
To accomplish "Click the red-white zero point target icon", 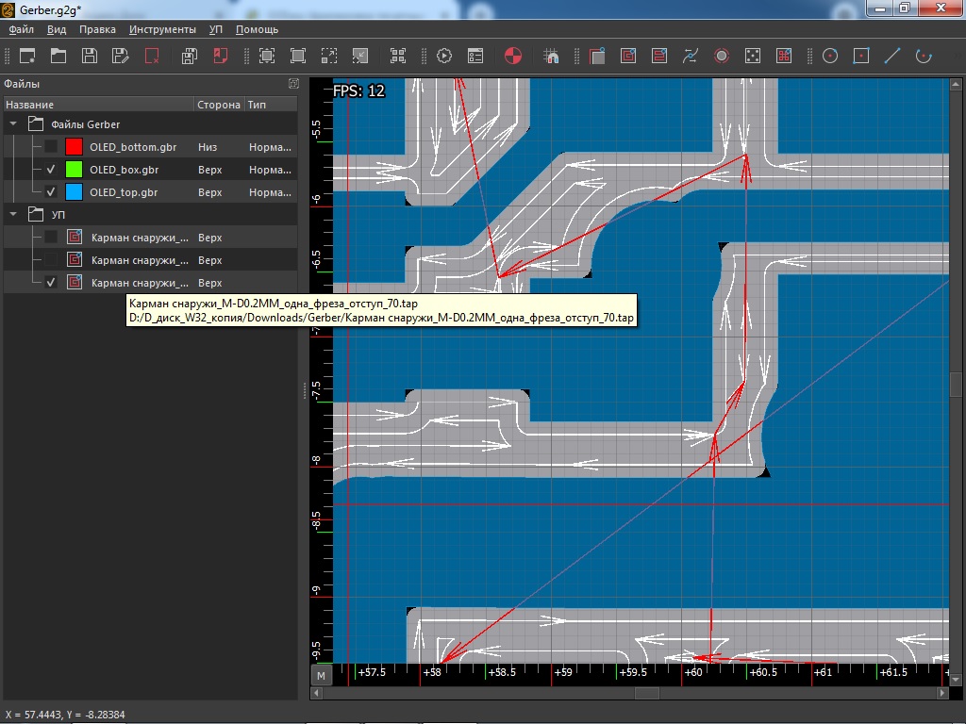I will (512, 56).
